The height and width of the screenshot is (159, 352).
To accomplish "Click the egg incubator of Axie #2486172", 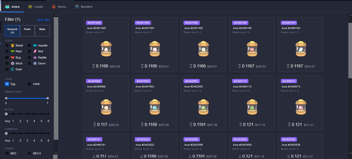I will [x=252, y=107].
